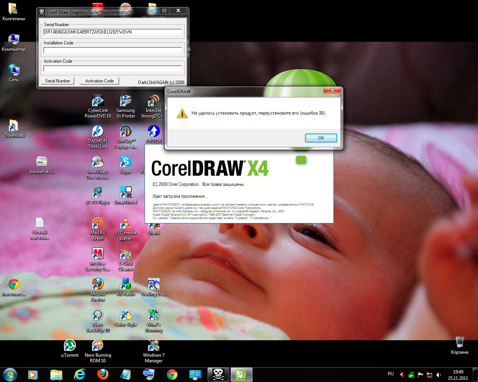Open Windows Media Player from taskbar
The width and height of the screenshot is (478, 382).
(33, 375)
